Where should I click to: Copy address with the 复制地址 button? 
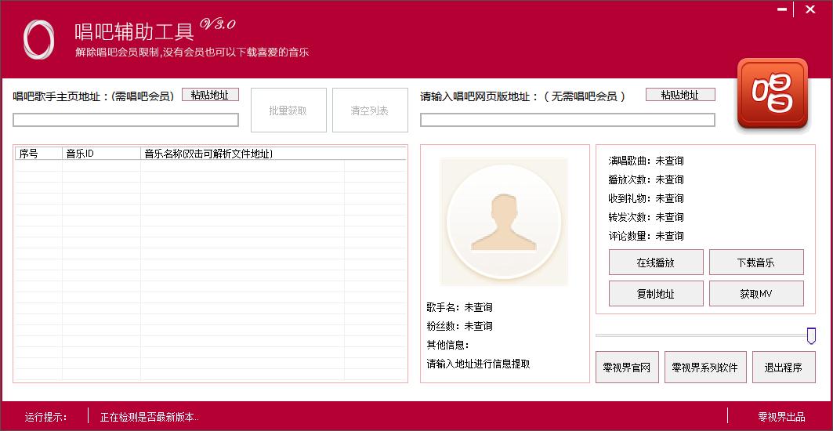656,294
